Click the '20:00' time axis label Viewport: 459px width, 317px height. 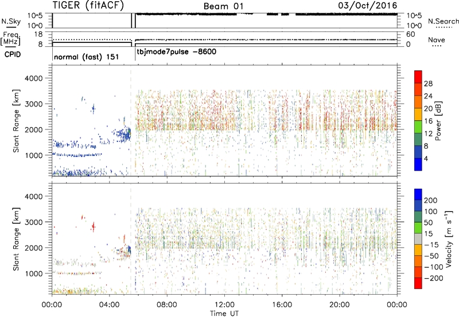pyautogui.click(x=340, y=305)
